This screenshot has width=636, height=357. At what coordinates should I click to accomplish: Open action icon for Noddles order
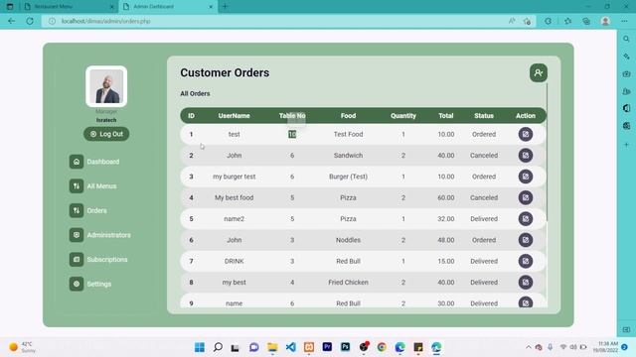point(526,240)
